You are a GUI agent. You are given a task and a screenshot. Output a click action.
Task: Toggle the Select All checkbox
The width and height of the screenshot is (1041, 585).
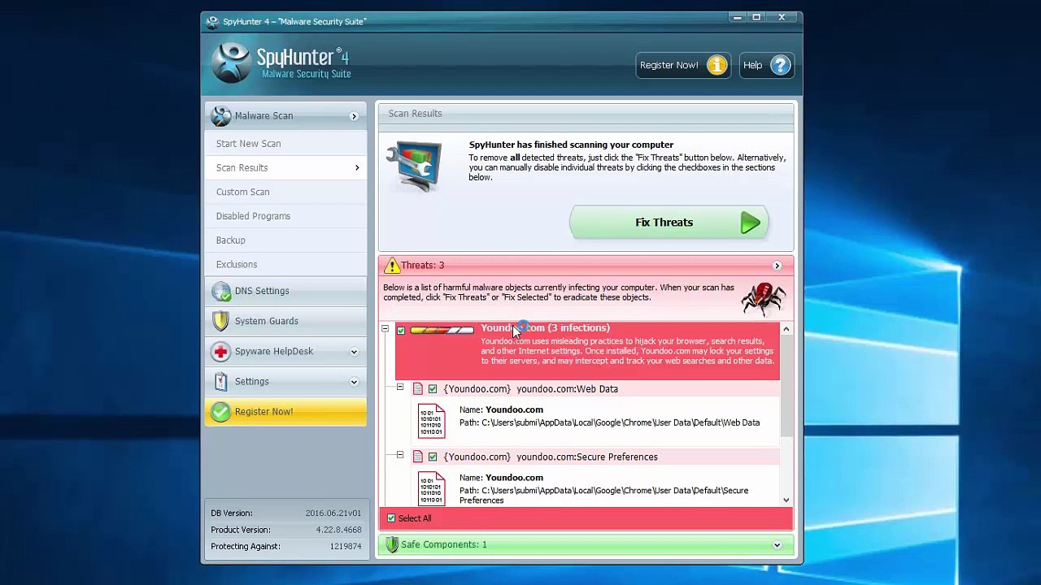[x=391, y=518]
